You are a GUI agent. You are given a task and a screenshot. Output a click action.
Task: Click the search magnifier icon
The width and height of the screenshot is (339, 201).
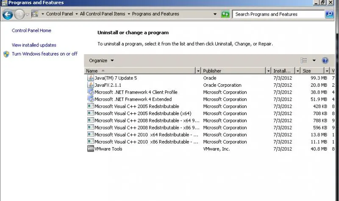329,14
